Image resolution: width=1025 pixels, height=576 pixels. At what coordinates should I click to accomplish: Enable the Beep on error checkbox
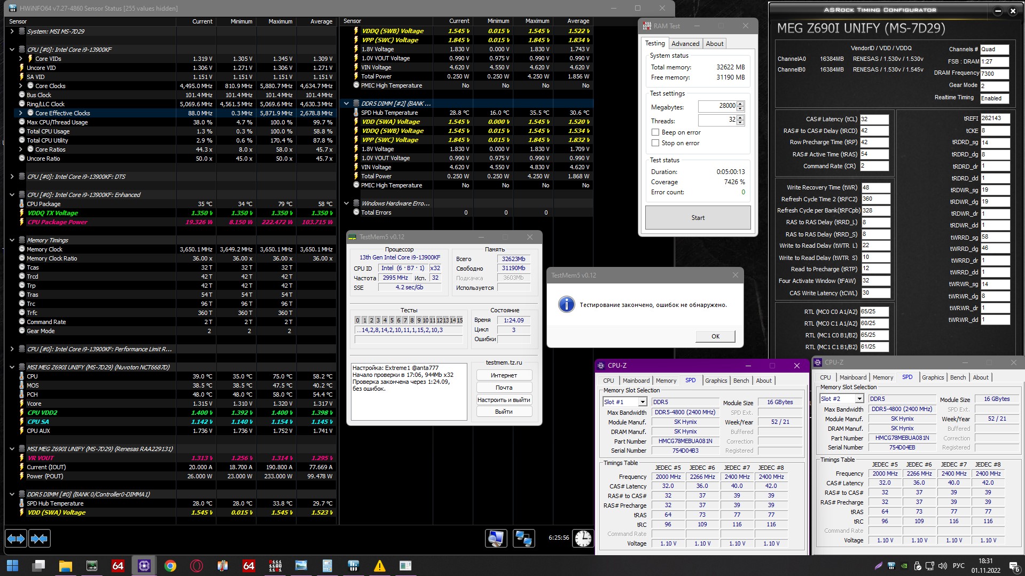click(x=655, y=132)
